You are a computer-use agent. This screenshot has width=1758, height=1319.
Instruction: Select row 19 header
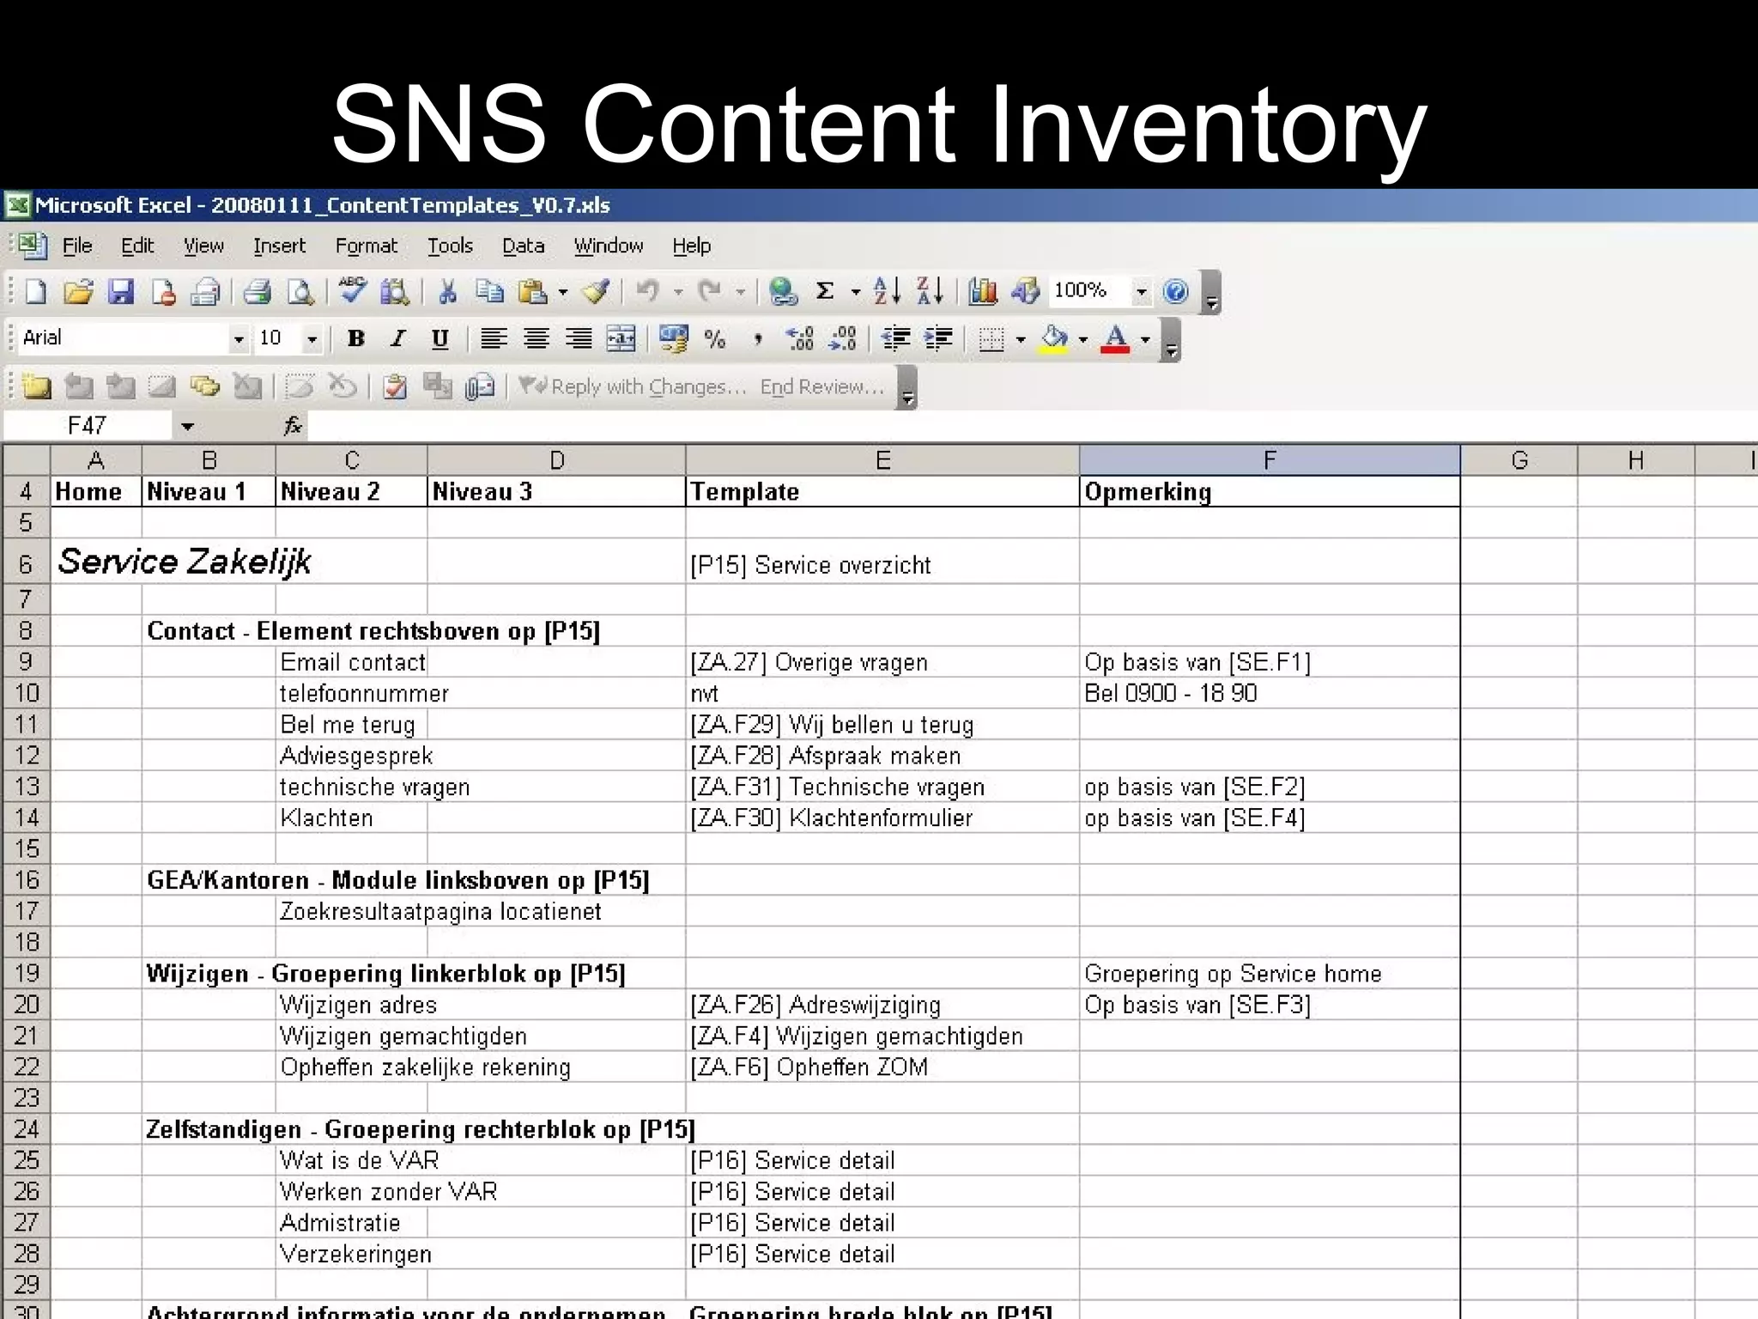[x=27, y=973]
